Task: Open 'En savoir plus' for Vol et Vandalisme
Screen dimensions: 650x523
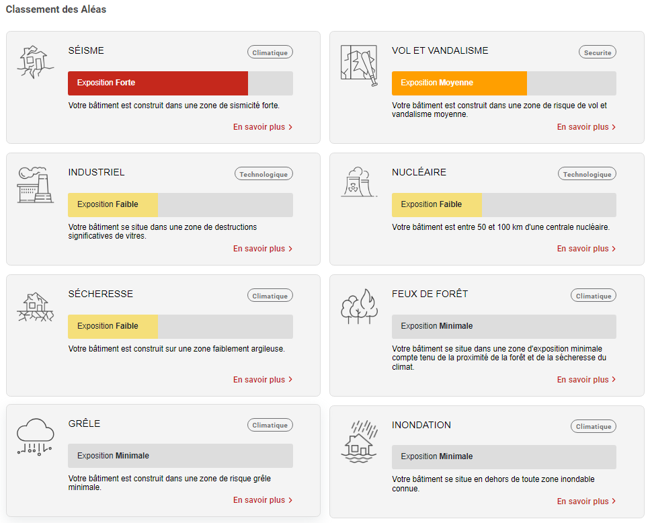Action: click(586, 127)
